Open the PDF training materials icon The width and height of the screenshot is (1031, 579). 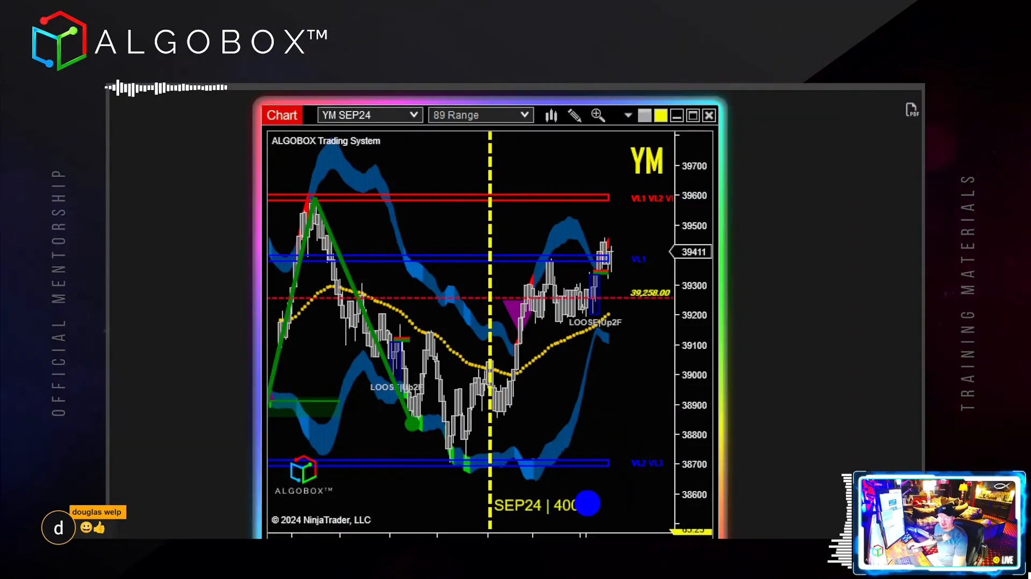pyautogui.click(x=912, y=110)
